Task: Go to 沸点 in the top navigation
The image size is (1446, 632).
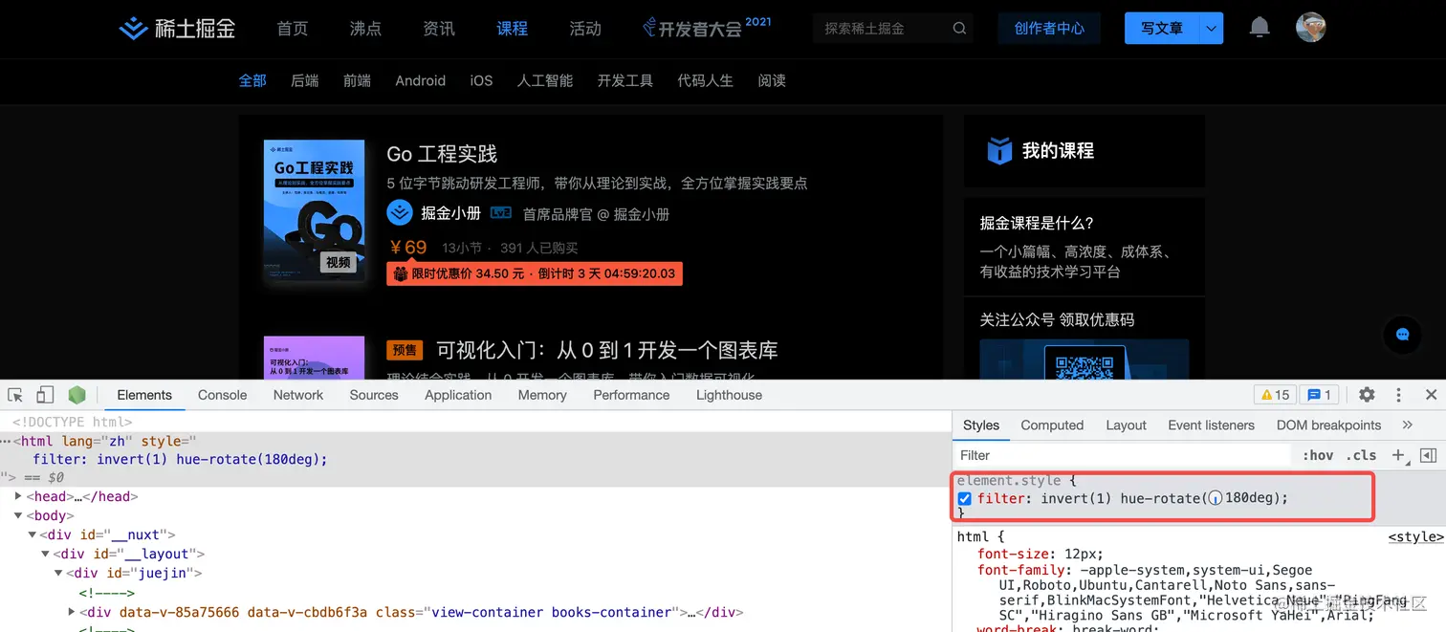Action: [365, 29]
